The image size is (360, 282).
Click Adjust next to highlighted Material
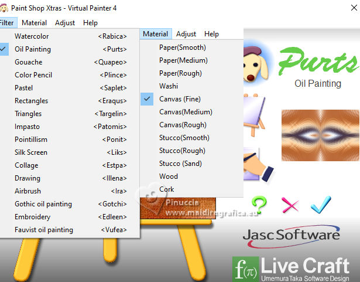(x=186, y=34)
